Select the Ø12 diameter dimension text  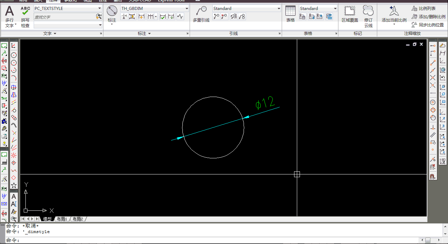tap(265, 102)
